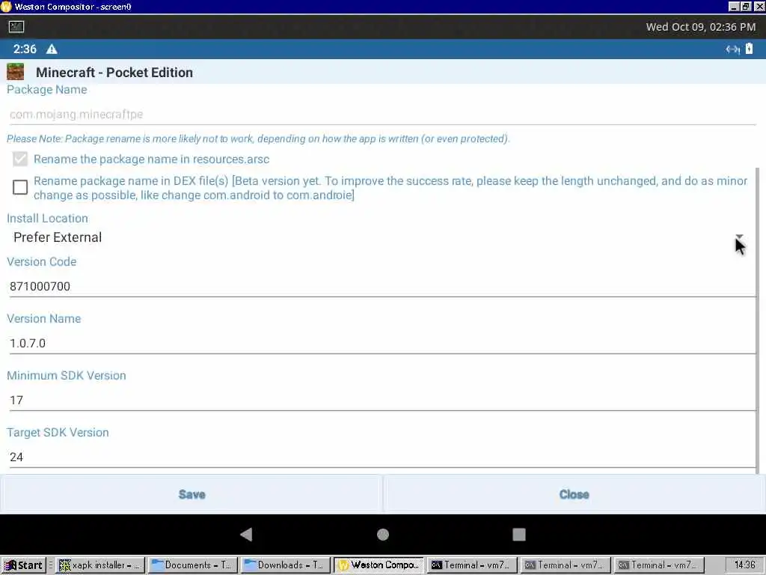
Task: Click the terminal icon in Weston top panel
Action: pyautogui.click(x=16, y=27)
